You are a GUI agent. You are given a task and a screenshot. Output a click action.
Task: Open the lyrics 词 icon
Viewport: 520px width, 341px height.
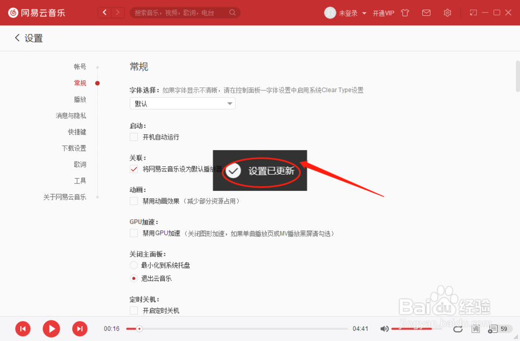point(476,329)
